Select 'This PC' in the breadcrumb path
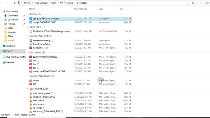Viewport: 210px width, 118px height. 27,3
